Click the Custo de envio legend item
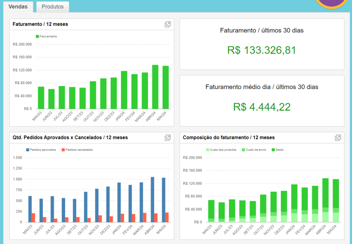Viewport: 352px width, 244px height. (x=254, y=150)
